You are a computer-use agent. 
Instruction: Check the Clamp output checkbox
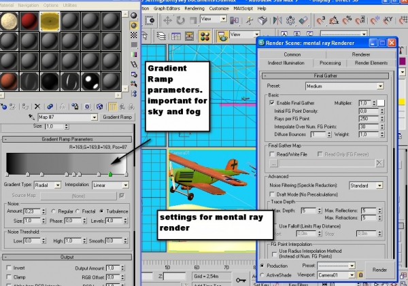tap(9, 277)
